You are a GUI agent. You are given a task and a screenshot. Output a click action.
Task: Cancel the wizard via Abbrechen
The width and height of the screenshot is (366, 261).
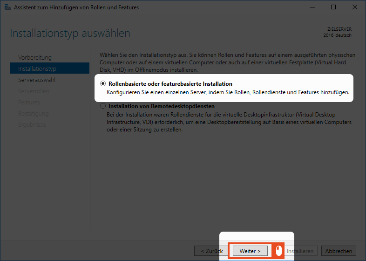(339, 251)
